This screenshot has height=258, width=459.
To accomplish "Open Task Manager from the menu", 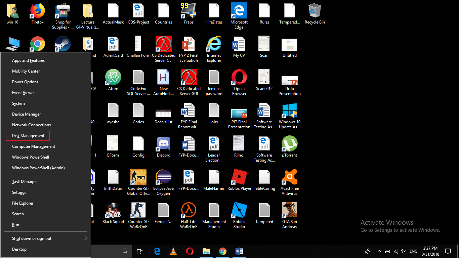I will click(x=25, y=182).
